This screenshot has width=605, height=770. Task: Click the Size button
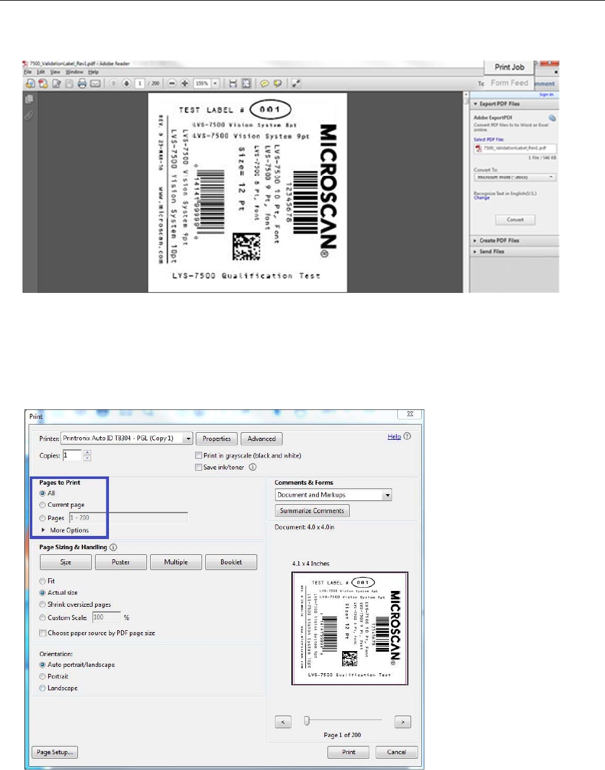coord(66,562)
